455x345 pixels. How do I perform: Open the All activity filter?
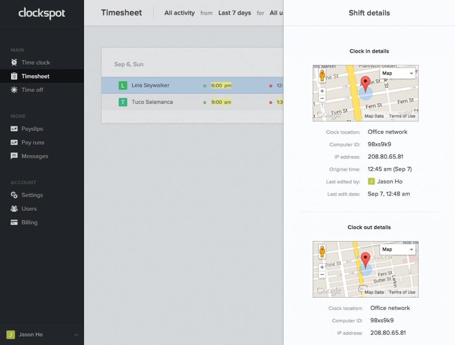(179, 13)
